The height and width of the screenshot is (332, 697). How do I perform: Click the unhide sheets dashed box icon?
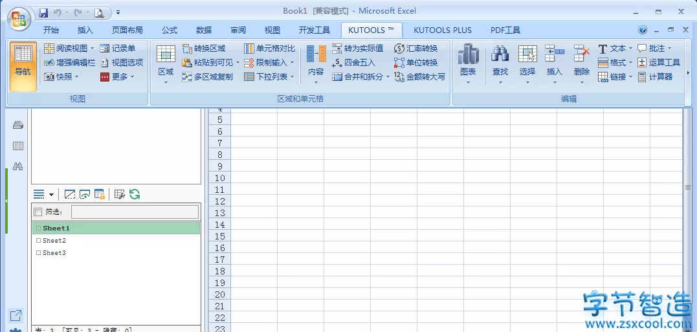tap(69, 194)
